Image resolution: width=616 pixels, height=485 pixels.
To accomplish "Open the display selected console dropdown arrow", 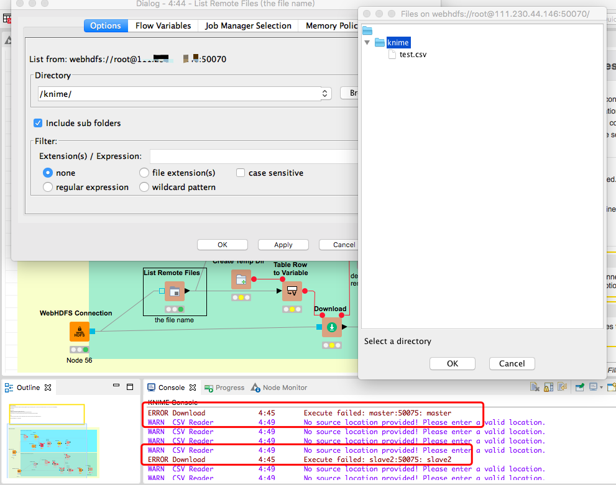I will tap(600, 388).
